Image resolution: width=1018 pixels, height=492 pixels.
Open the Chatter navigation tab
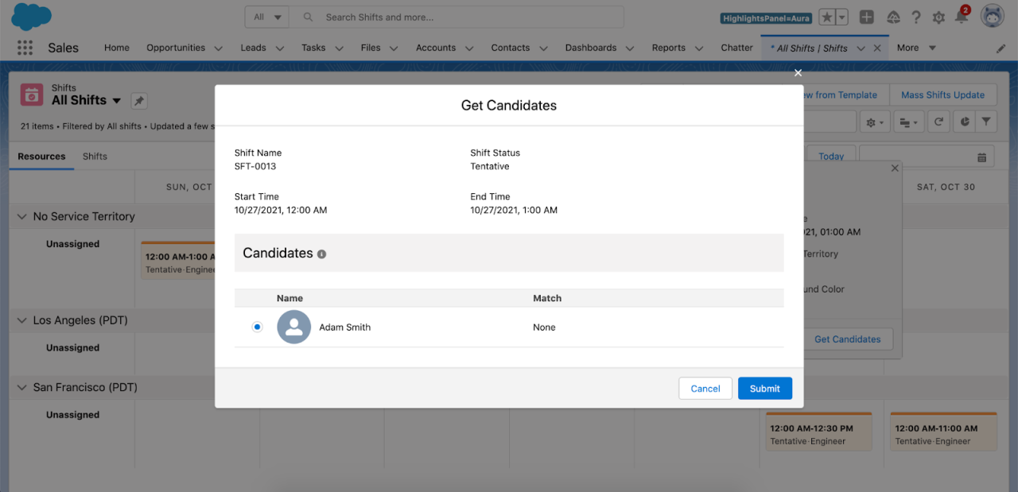736,48
